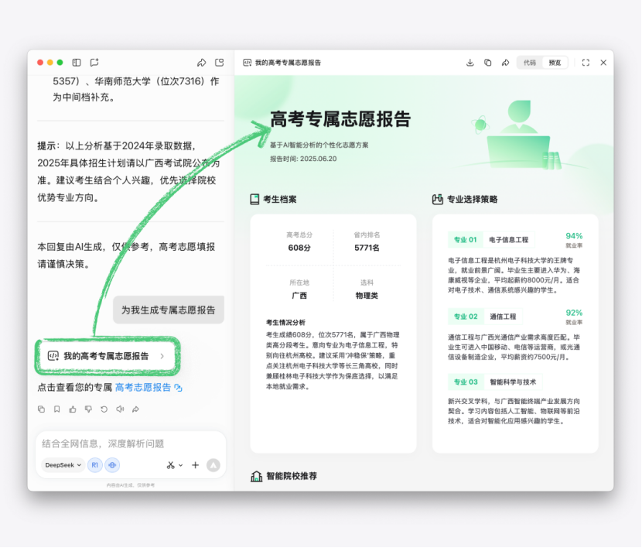Click the 广西 location value
The height and width of the screenshot is (548, 642).
pyautogui.click(x=299, y=296)
